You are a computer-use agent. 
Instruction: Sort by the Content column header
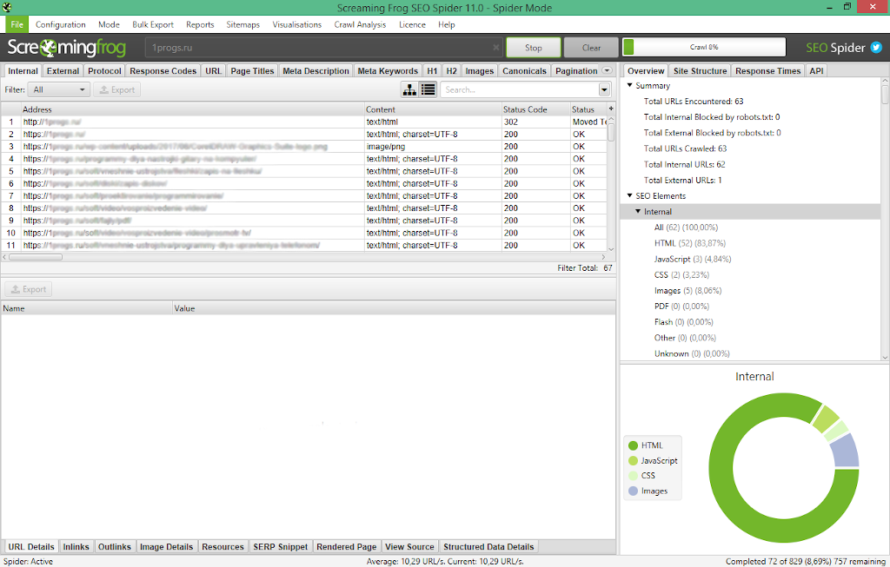433,109
